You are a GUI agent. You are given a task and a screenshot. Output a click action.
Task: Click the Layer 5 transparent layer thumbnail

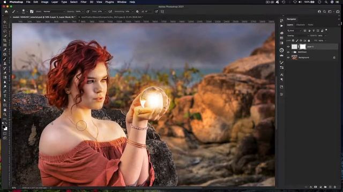(294, 46)
